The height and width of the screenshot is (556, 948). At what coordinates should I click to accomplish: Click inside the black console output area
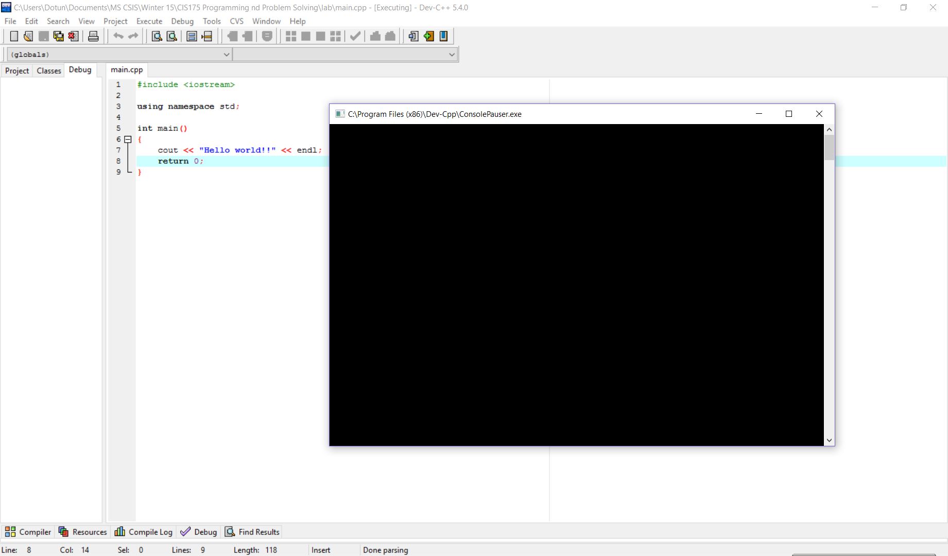tap(577, 285)
